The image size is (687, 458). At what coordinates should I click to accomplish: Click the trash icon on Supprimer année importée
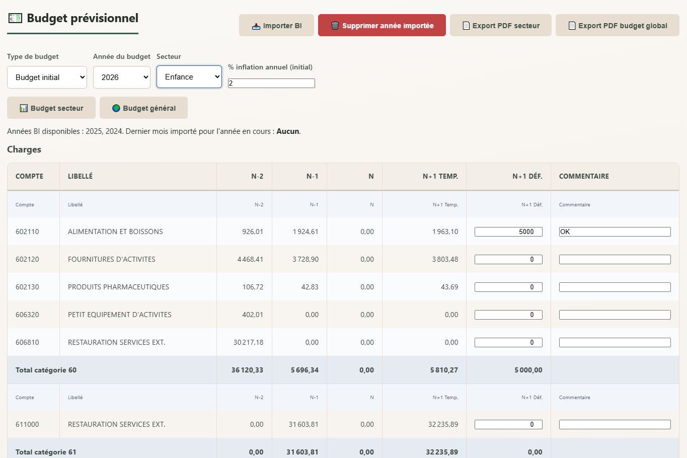click(x=335, y=26)
